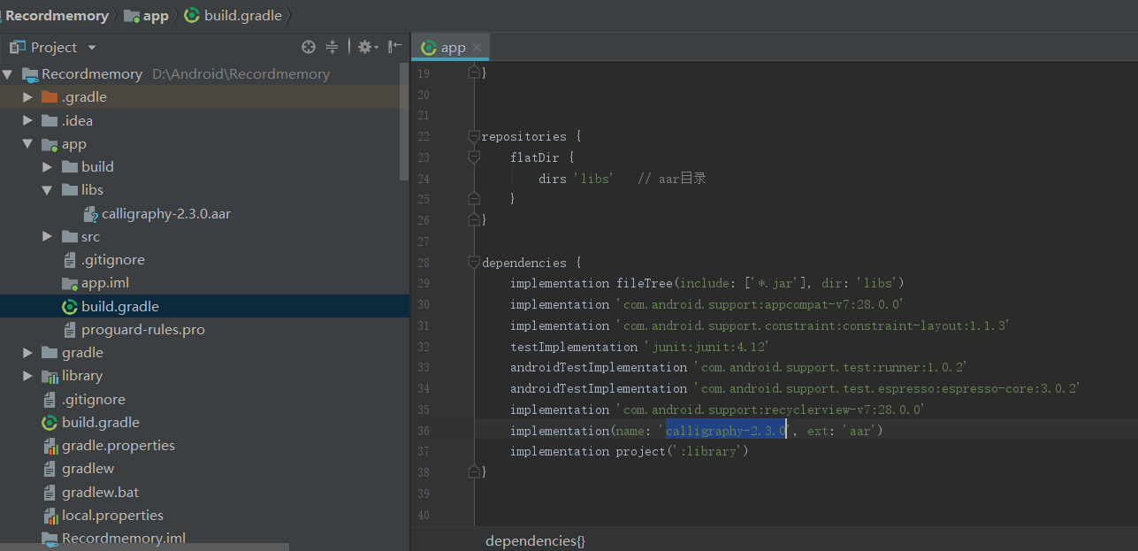Open the Project panel gear settings
This screenshot has height=551, width=1138.
click(x=367, y=47)
